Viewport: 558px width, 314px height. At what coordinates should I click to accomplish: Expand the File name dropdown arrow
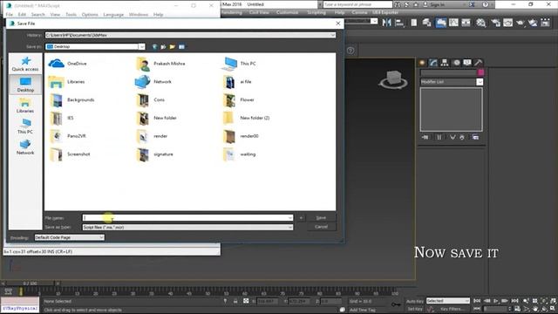point(290,217)
